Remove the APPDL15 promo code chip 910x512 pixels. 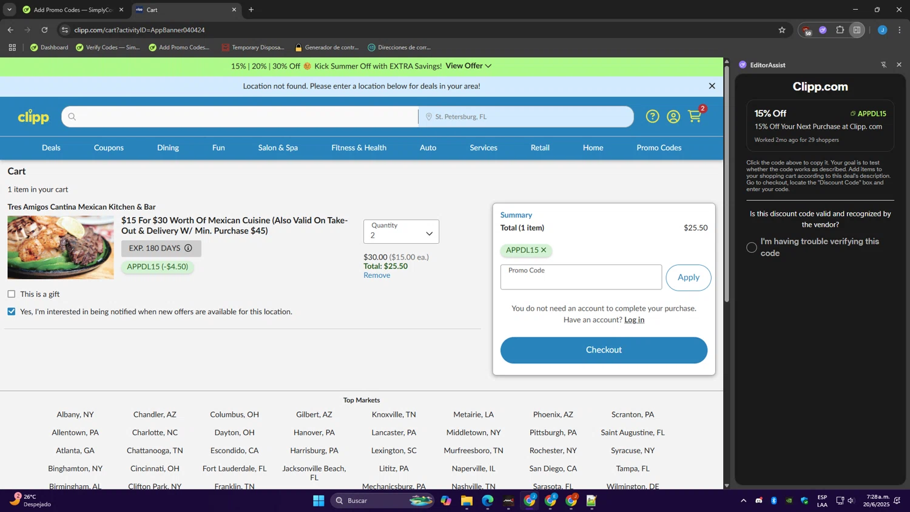(x=544, y=250)
